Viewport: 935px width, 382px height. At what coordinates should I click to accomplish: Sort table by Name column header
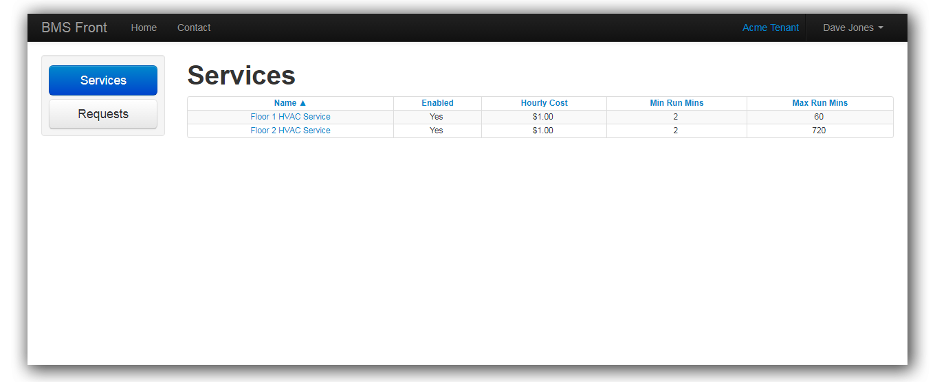click(290, 103)
